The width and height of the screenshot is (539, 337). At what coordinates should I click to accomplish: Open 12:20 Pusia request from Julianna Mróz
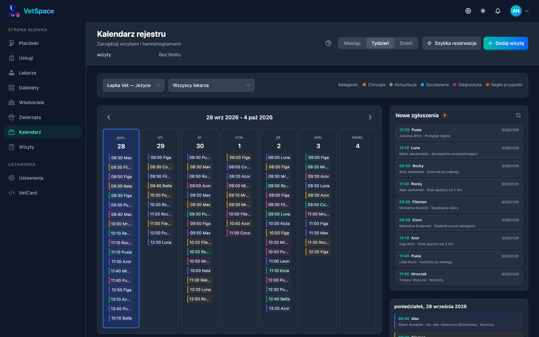point(459,133)
